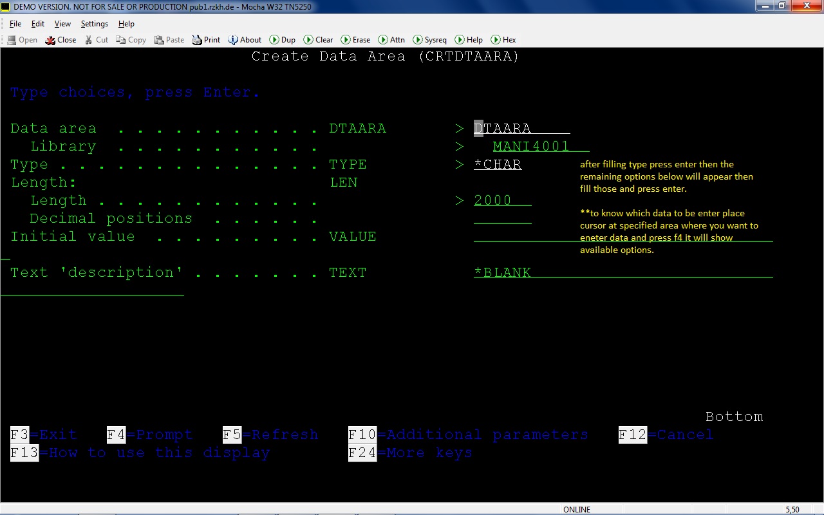Send the Clear key to the host
Viewport: 824px width, 515px height.
point(318,39)
